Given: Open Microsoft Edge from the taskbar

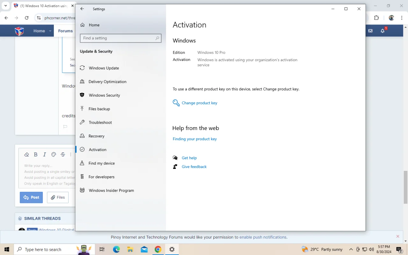Looking at the screenshot, I should tap(116, 249).
